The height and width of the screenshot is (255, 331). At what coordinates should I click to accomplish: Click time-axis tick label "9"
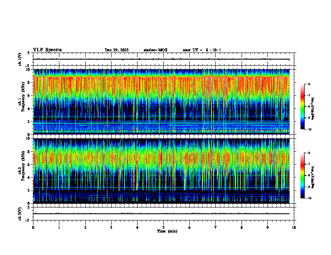tap(267, 227)
